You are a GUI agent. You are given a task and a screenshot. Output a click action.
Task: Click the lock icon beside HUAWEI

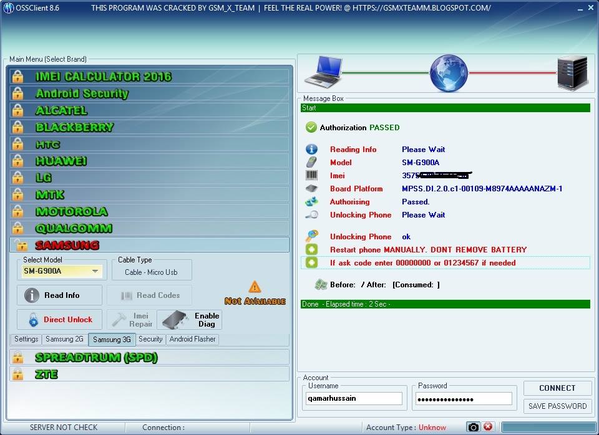[17, 161]
